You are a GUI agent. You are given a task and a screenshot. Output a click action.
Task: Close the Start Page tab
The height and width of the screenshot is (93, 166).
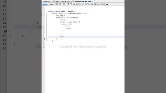coord(52,1)
